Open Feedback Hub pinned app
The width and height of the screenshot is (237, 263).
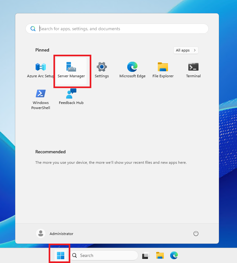(71, 97)
